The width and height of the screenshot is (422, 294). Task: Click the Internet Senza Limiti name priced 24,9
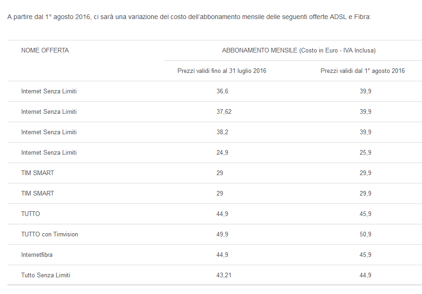(x=49, y=153)
